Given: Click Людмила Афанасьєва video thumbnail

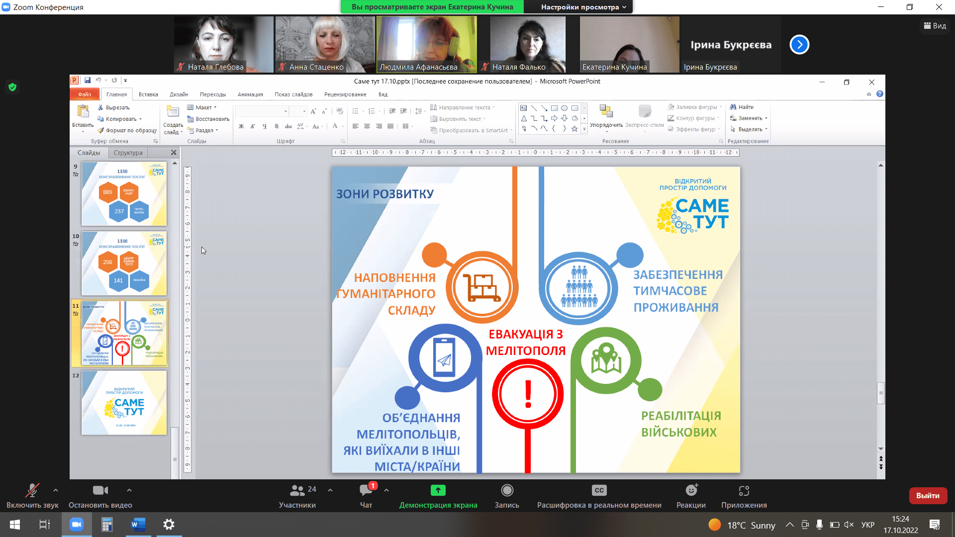Looking at the screenshot, I should point(426,44).
